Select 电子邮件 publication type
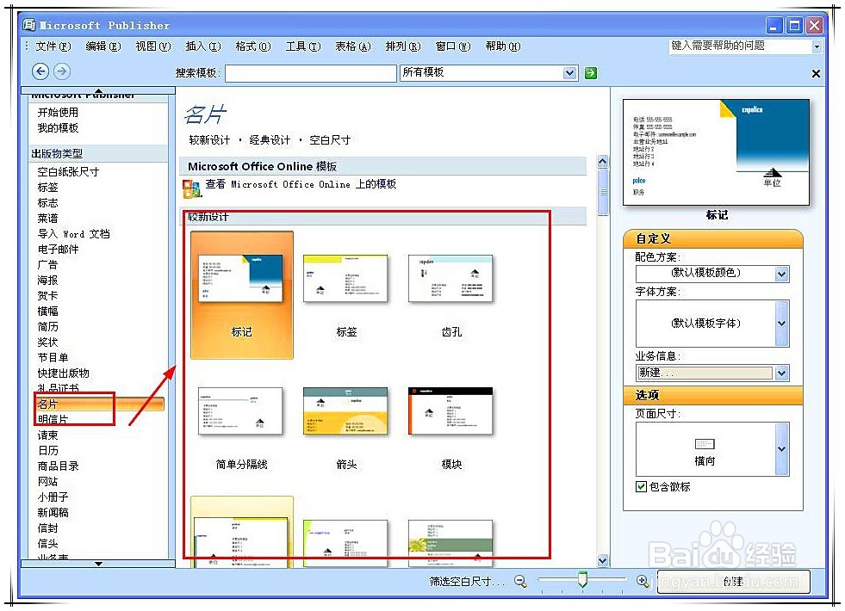Image resolution: width=845 pixels, height=611 pixels. (x=58, y=250)
